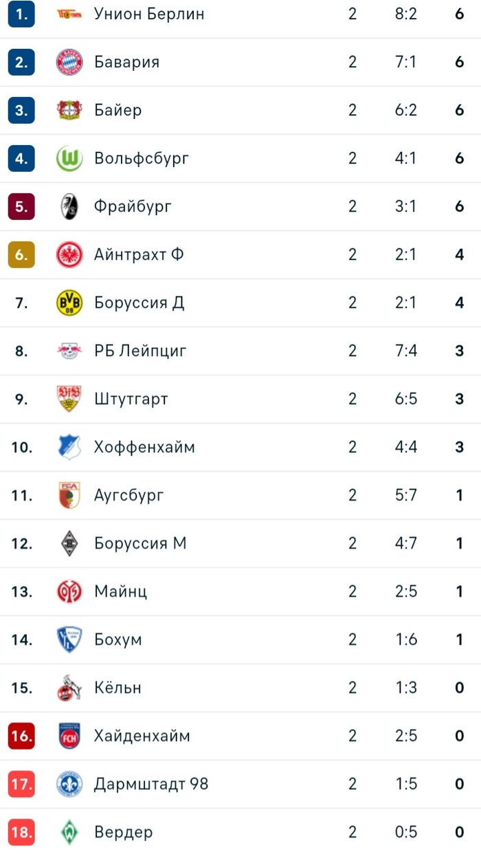The width and height of the screenshot is (481, 854).
Task: Click the Bayer Leverkusen logo
Action: point(69,110)
